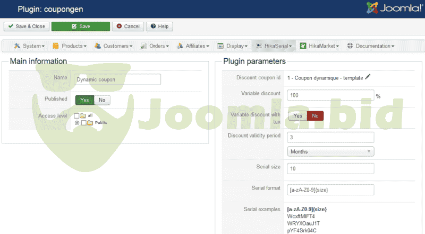Viewport: 425px width, 234px height.
Task: Click the folder icon next to all
Action: pos(83,115)
